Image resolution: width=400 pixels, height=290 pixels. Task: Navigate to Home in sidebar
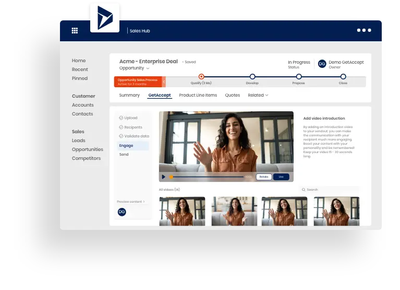coord(79,61)
